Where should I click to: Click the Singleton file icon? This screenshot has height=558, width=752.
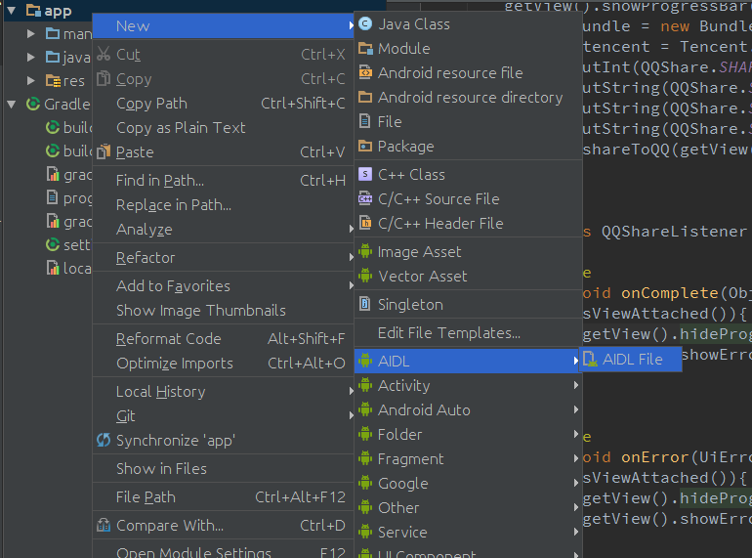tap(366, 304)
